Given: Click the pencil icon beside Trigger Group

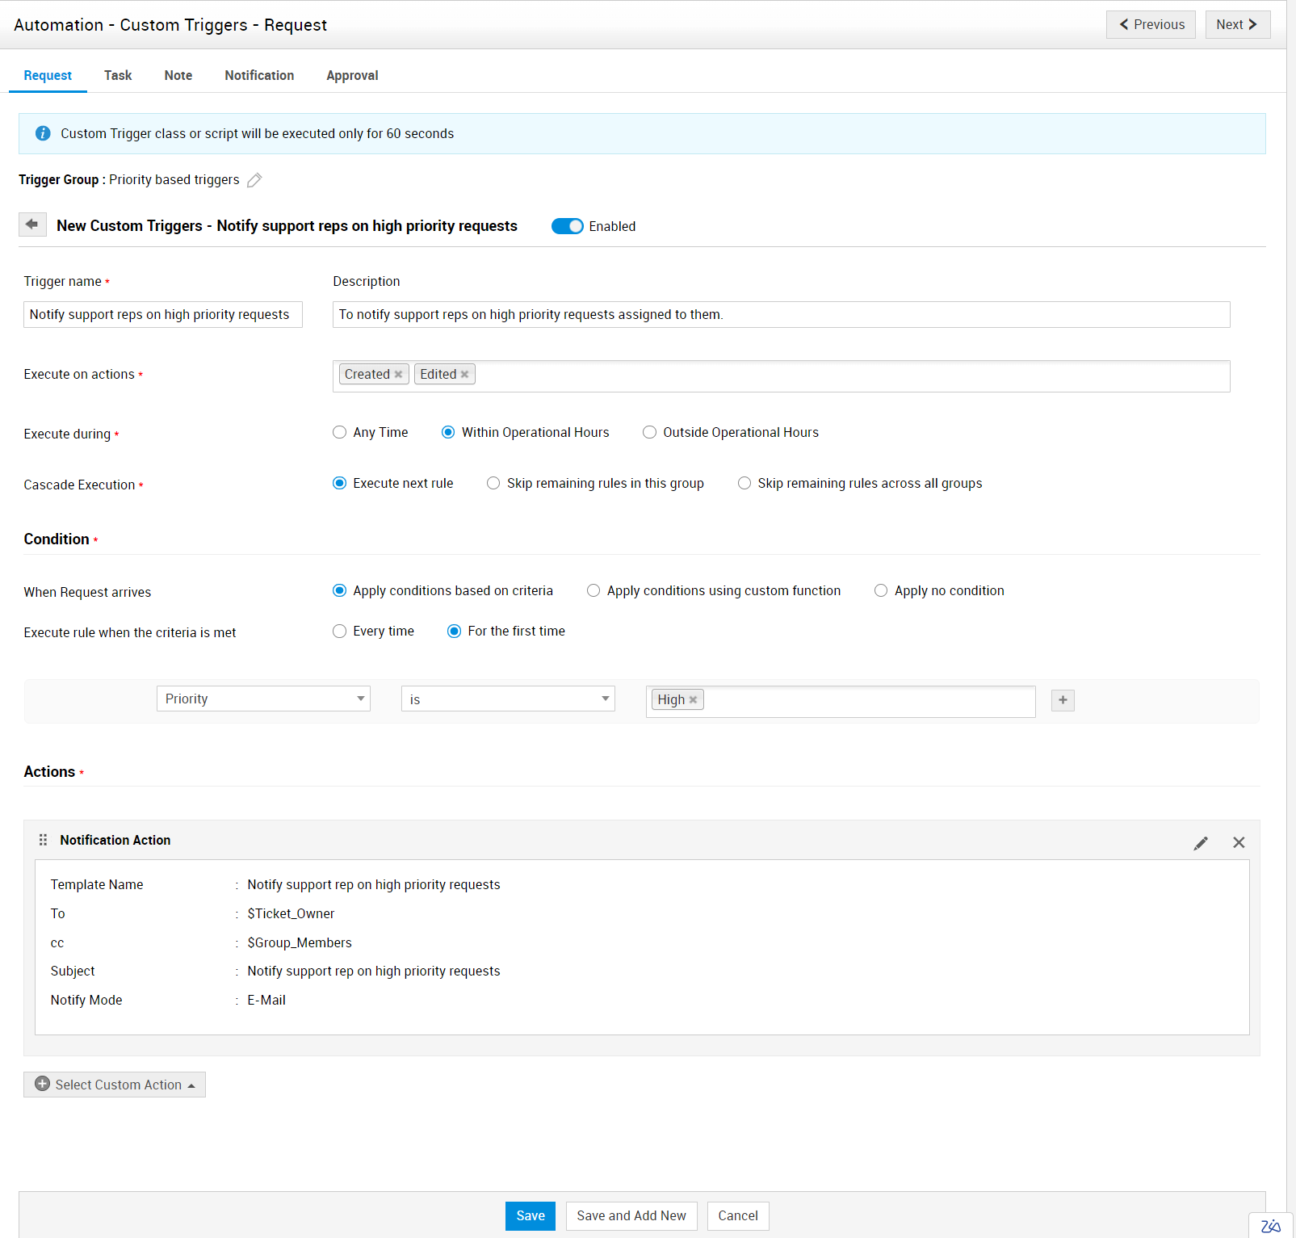Looking at the screenshot, I should 254,180.
